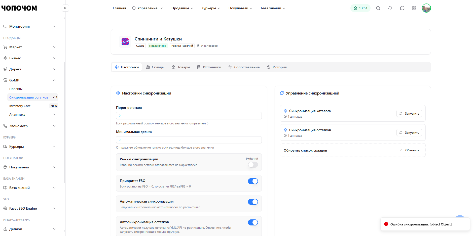The width and height of the screenshot is (474, 236).
Task: Switch to the История tab
Action: [277, 67]
